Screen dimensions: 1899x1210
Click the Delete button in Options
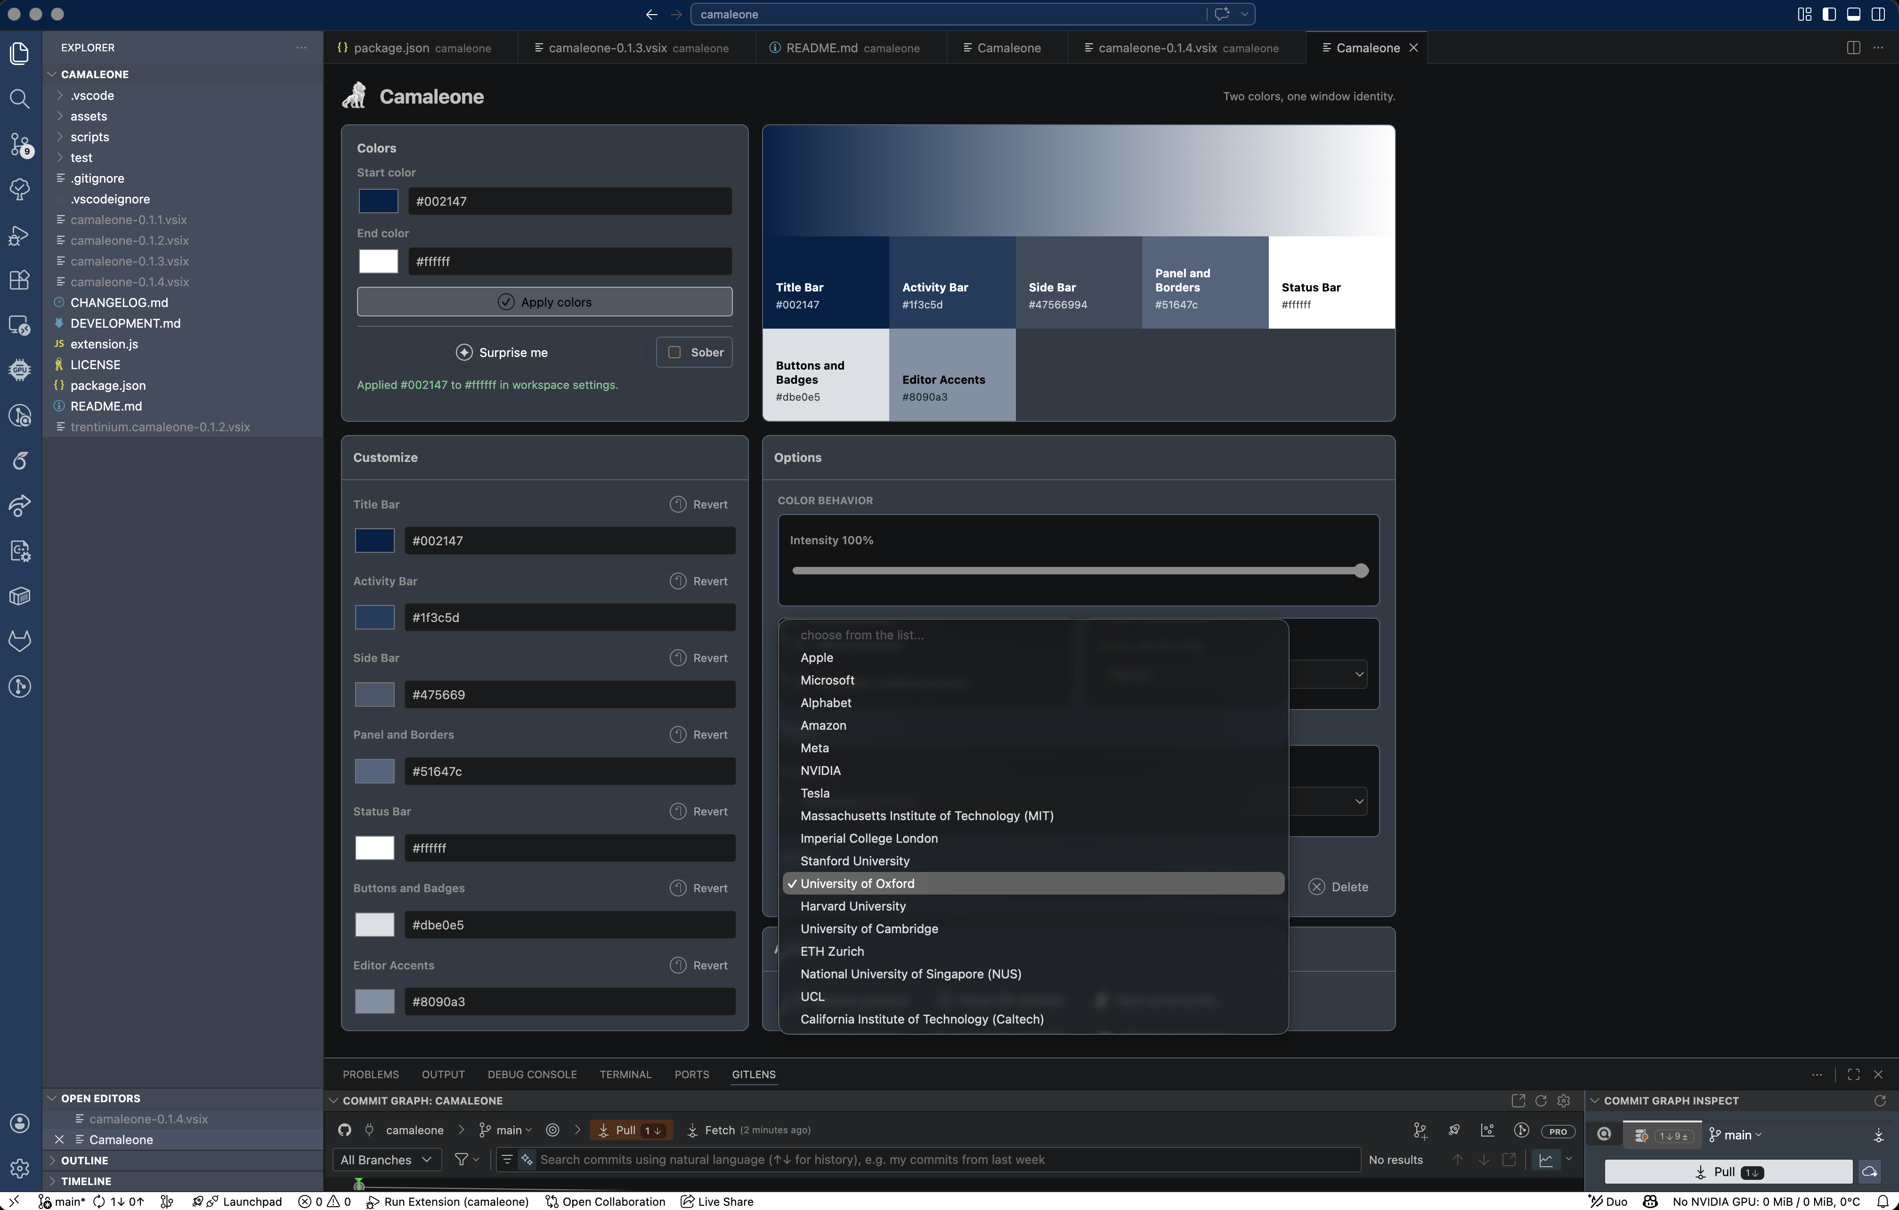coord(1339,887)
